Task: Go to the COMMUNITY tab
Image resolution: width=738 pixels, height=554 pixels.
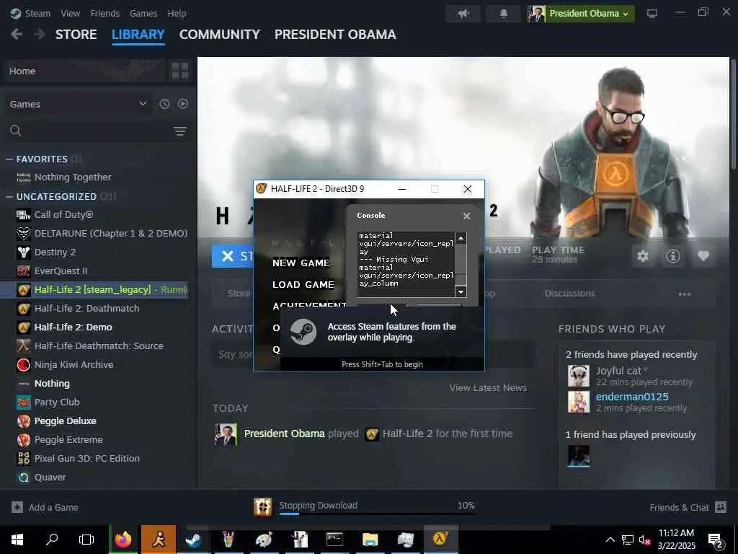Action: pyautogui.click(x=219, y=35)
